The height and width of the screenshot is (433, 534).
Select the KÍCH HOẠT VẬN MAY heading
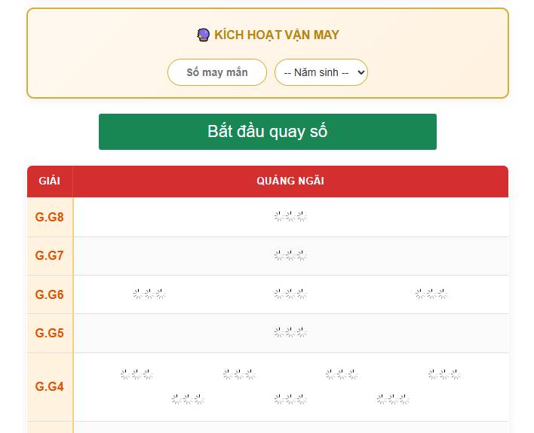pyautogui.click(x=277, y=35)
